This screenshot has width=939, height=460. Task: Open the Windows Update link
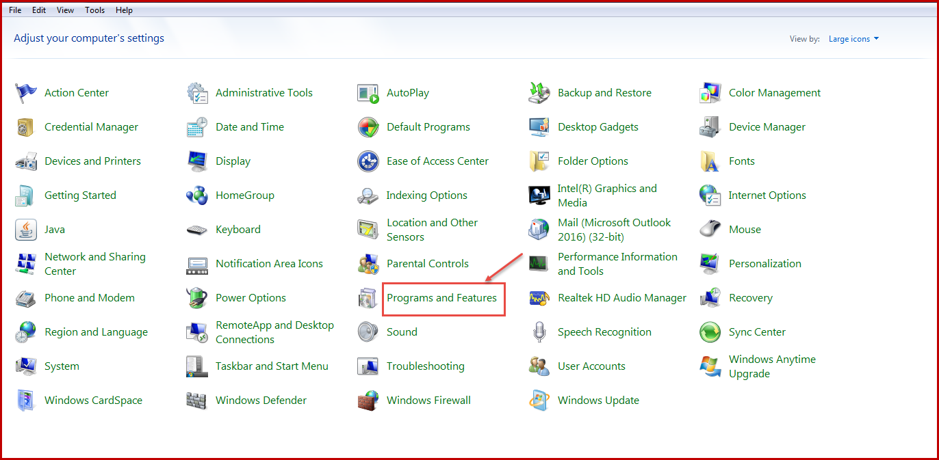click(x=598, y=401)
